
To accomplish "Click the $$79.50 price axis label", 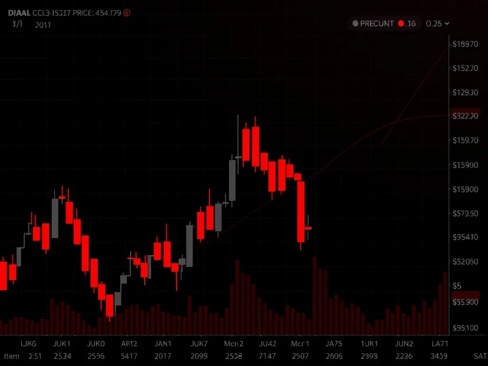I will (465, 213).
